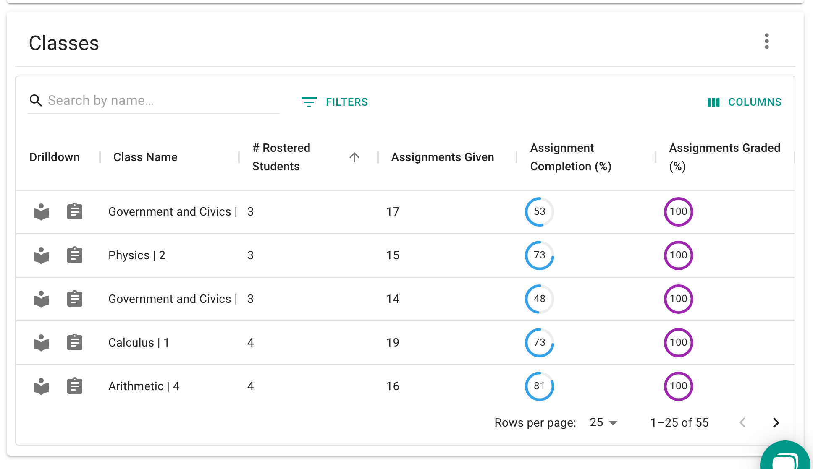Open student drilldown icon for Arithmetic | 4

tap(41, 386)
